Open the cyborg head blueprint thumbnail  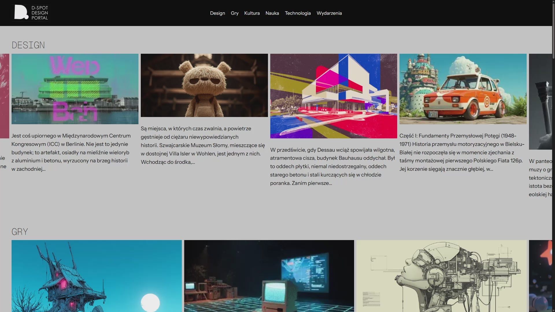441,276
